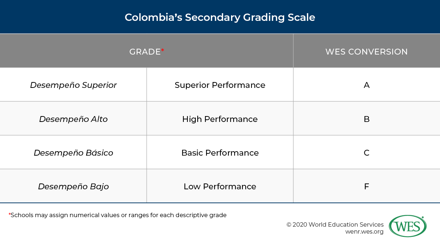This screenshot has height=249, width=440.
Task: Select the GRADE column header
Action: pos(145,52)
